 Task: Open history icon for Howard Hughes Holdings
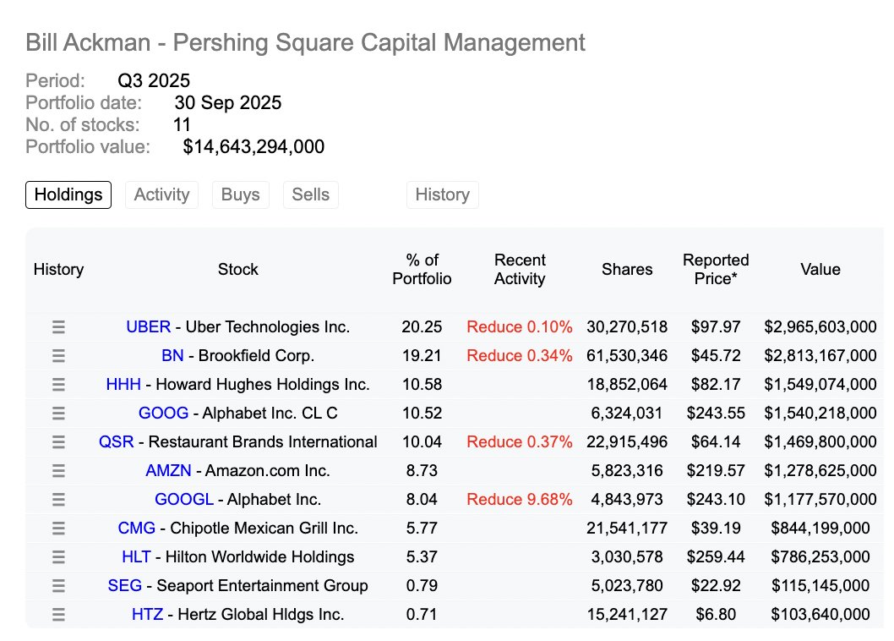58,385
